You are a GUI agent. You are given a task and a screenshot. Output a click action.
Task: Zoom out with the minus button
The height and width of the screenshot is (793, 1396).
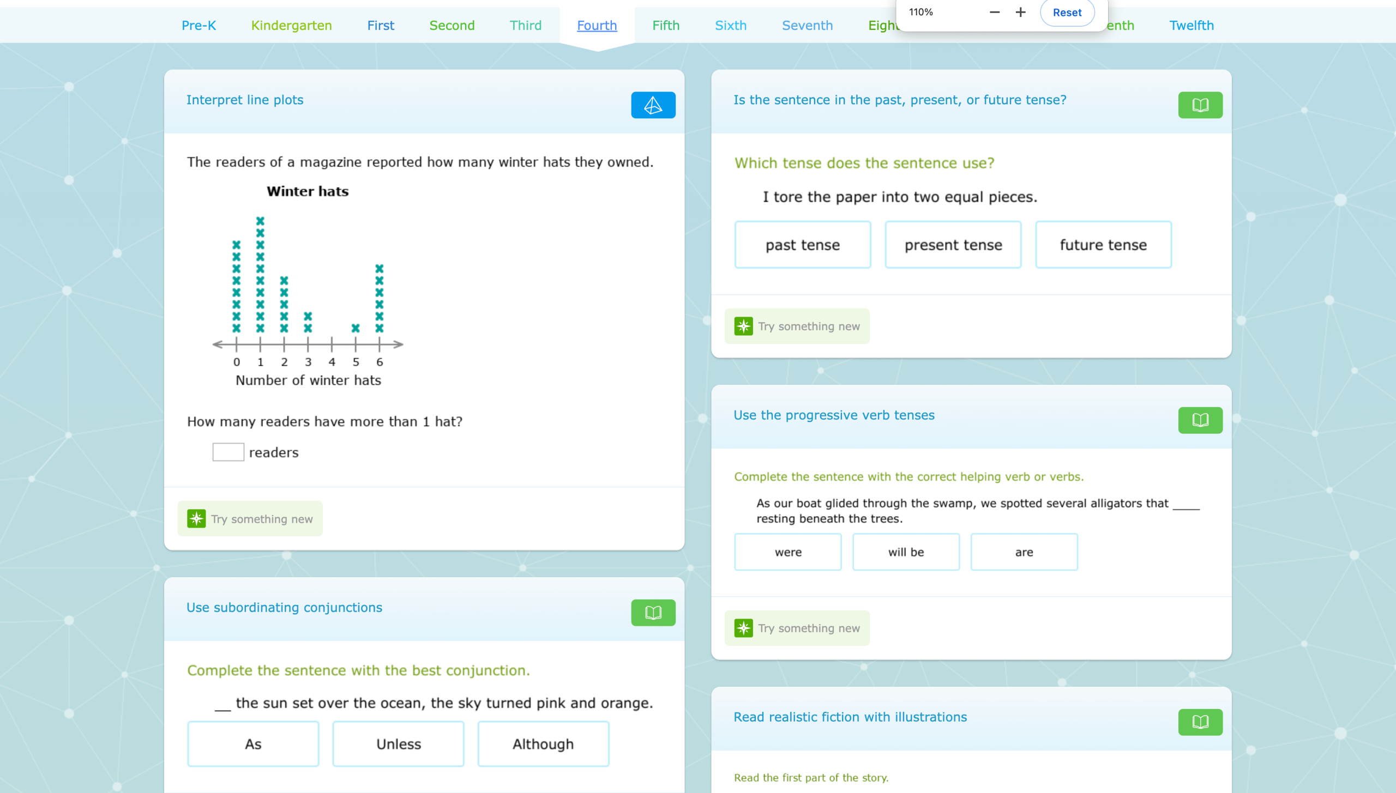994,12
